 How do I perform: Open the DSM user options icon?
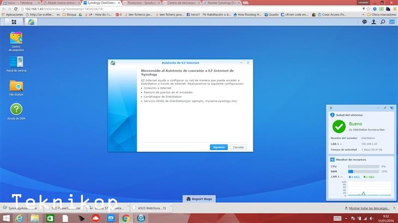coord(375,22)
